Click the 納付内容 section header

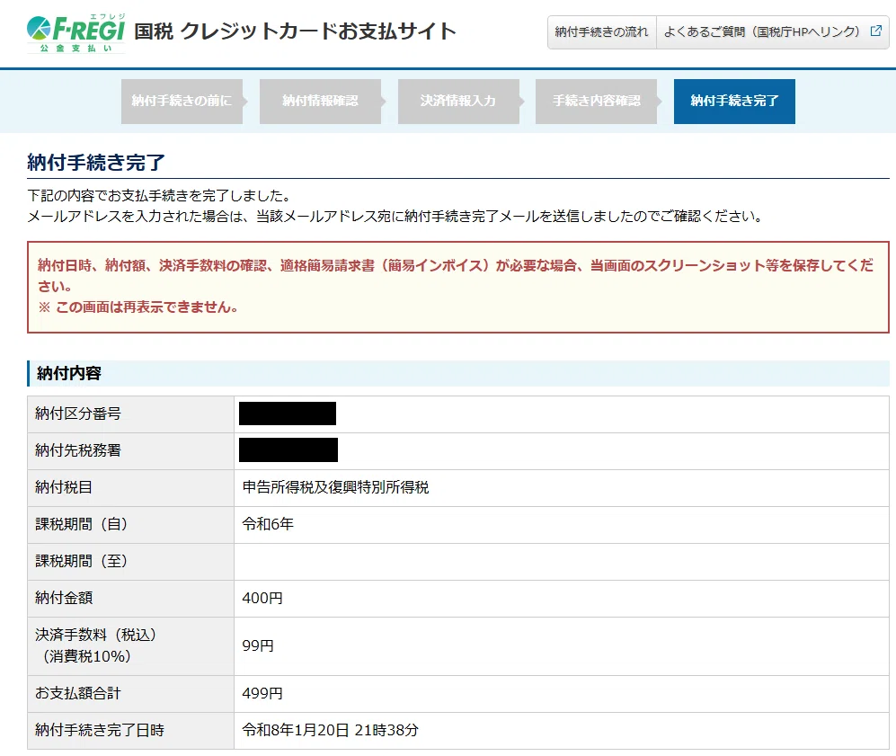point(458,373)
